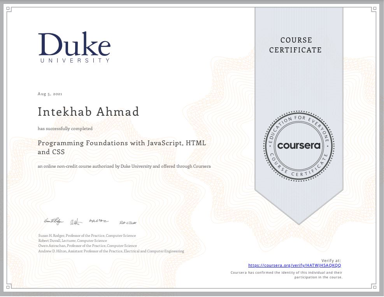
Task: Click Owen Astrachan's credential line
Action: click(x=87, y=246)
